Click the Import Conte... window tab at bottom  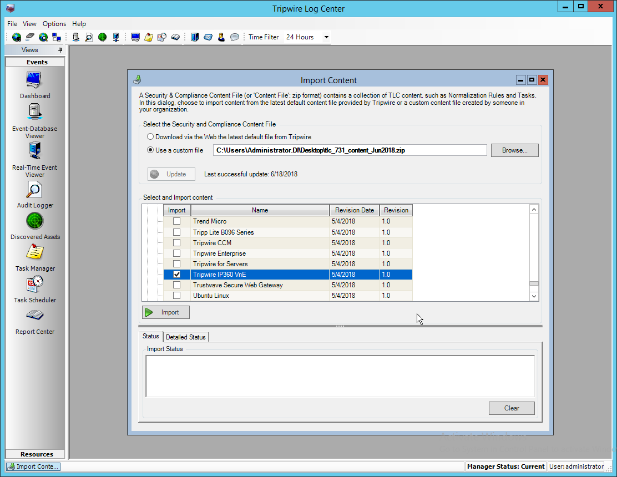click(33, 466)
